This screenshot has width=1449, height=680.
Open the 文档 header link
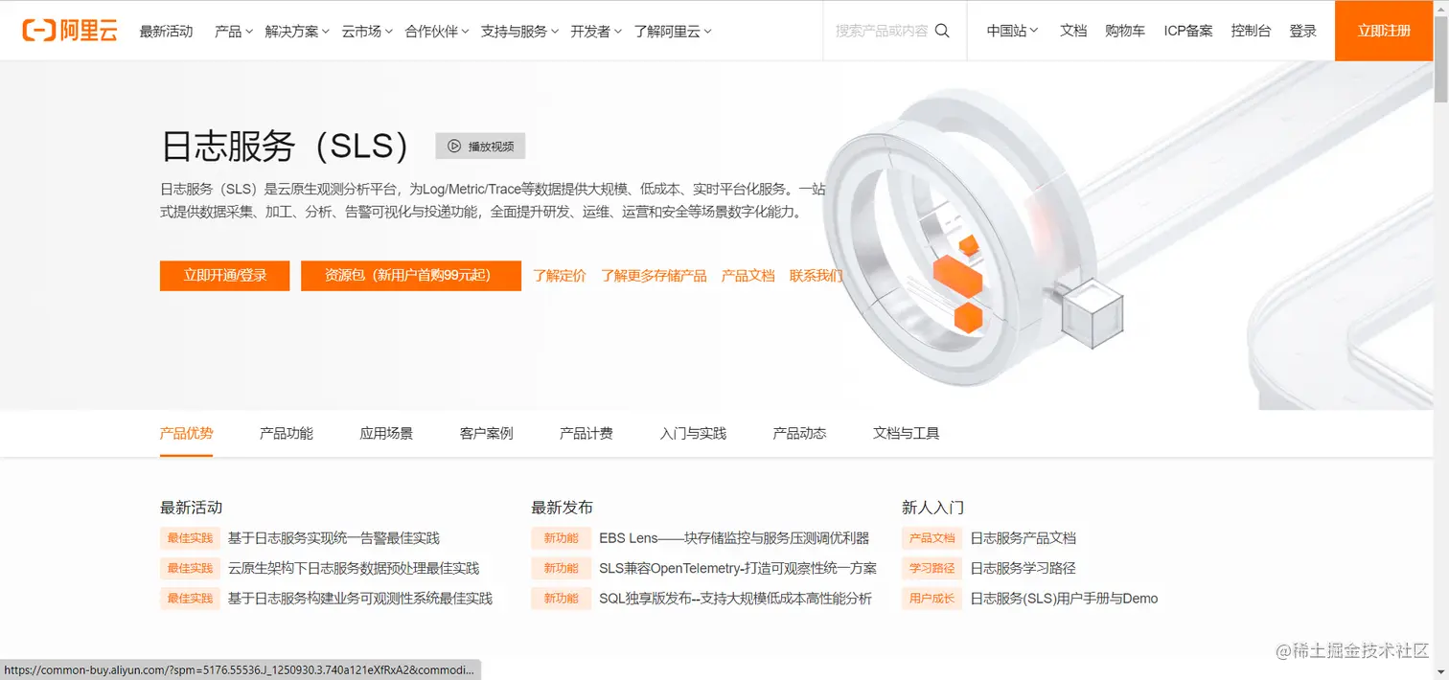pyautogui.click(x=1073, y=31)
